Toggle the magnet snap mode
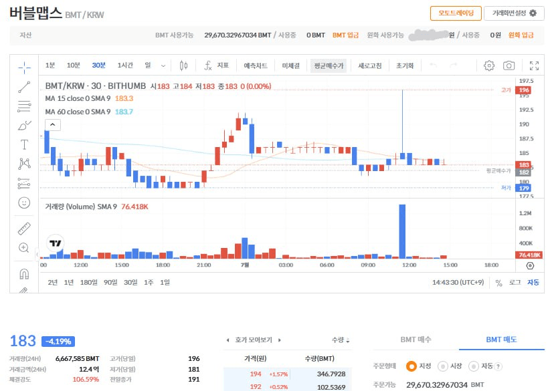This screenshot has width=548, height=391. coord(24,274)
